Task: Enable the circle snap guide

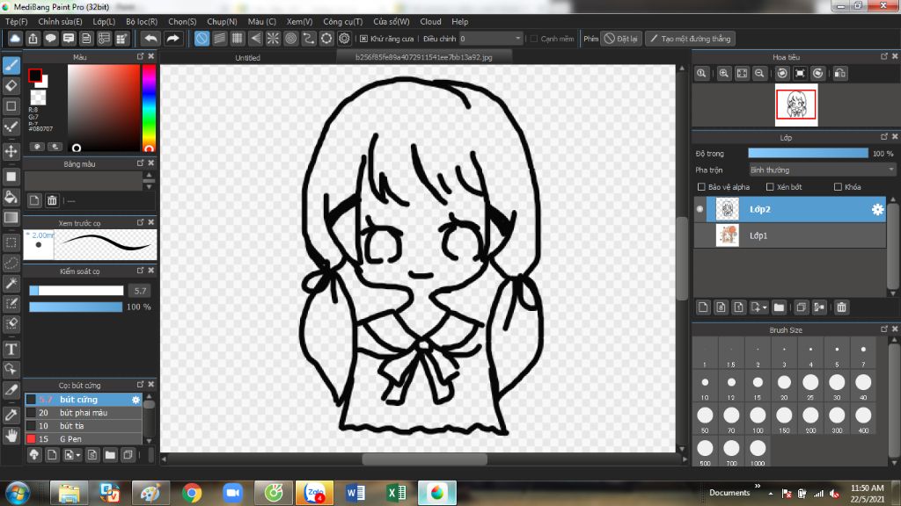Action: 290,39
